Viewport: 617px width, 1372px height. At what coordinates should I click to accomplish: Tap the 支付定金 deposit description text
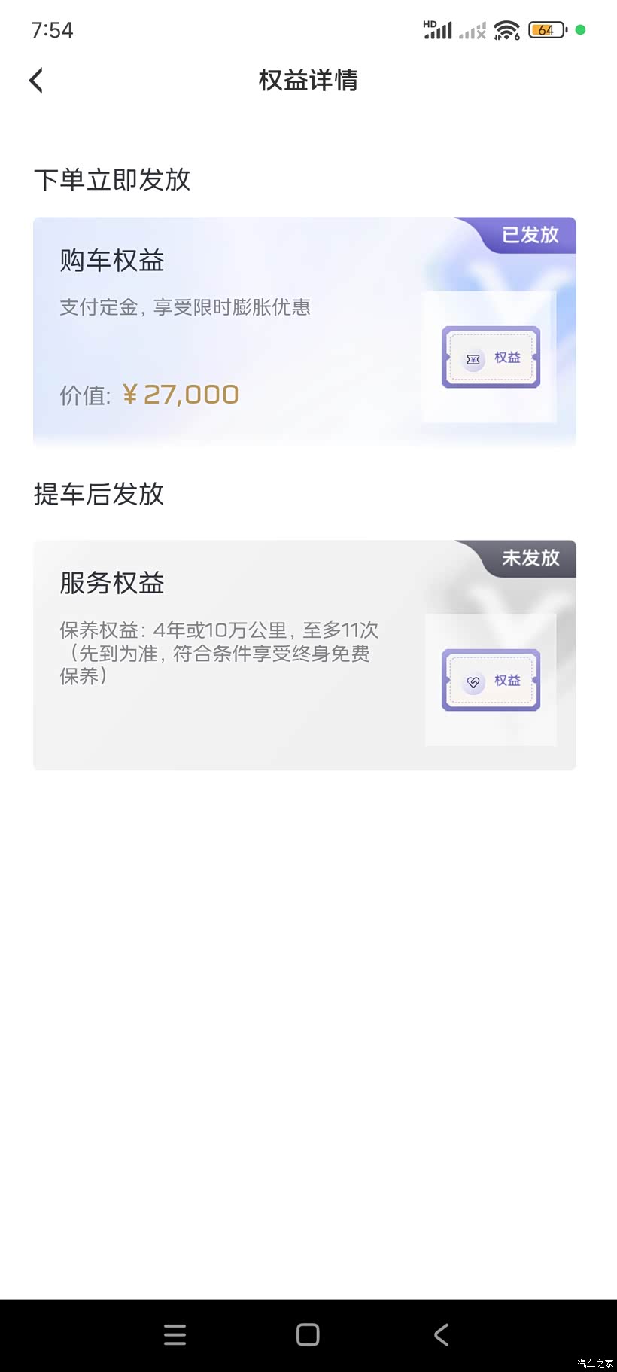click(x=185, y=307)
